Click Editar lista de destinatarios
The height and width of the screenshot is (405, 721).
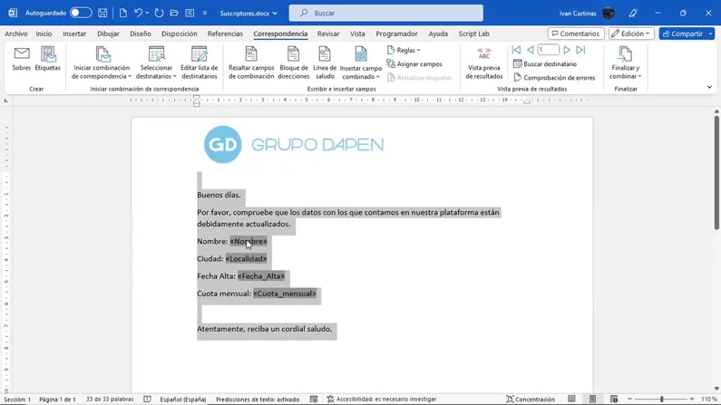pos(200,63)
